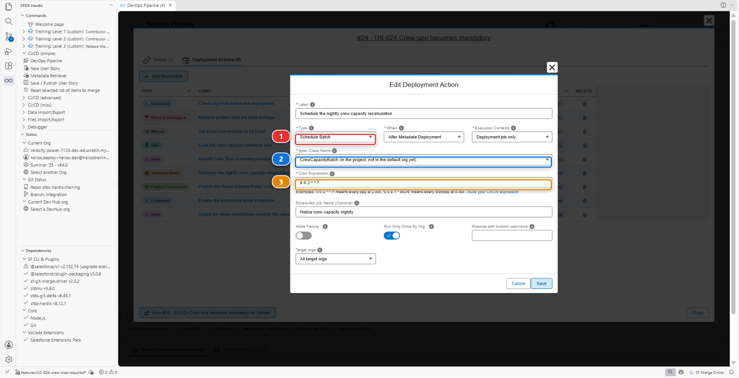Image resolution: width=739 pixels, height=378 pixels.
Task: Show info for Apex Class Name
Action: click(x=334, y=151)
